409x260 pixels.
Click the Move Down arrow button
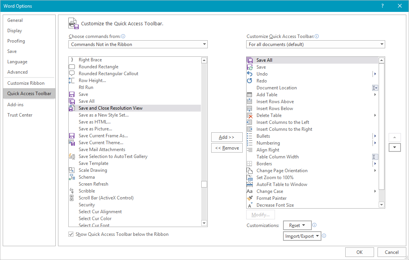coord(395,148)
